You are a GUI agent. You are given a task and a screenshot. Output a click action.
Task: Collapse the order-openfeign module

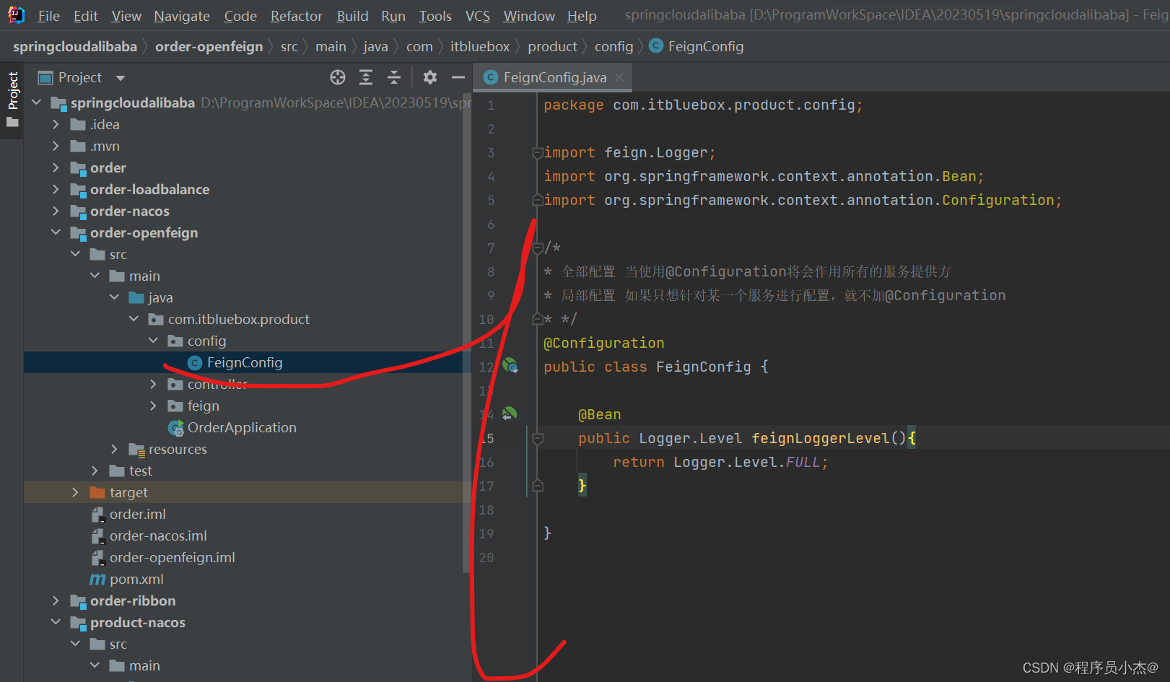pos(56,232)
